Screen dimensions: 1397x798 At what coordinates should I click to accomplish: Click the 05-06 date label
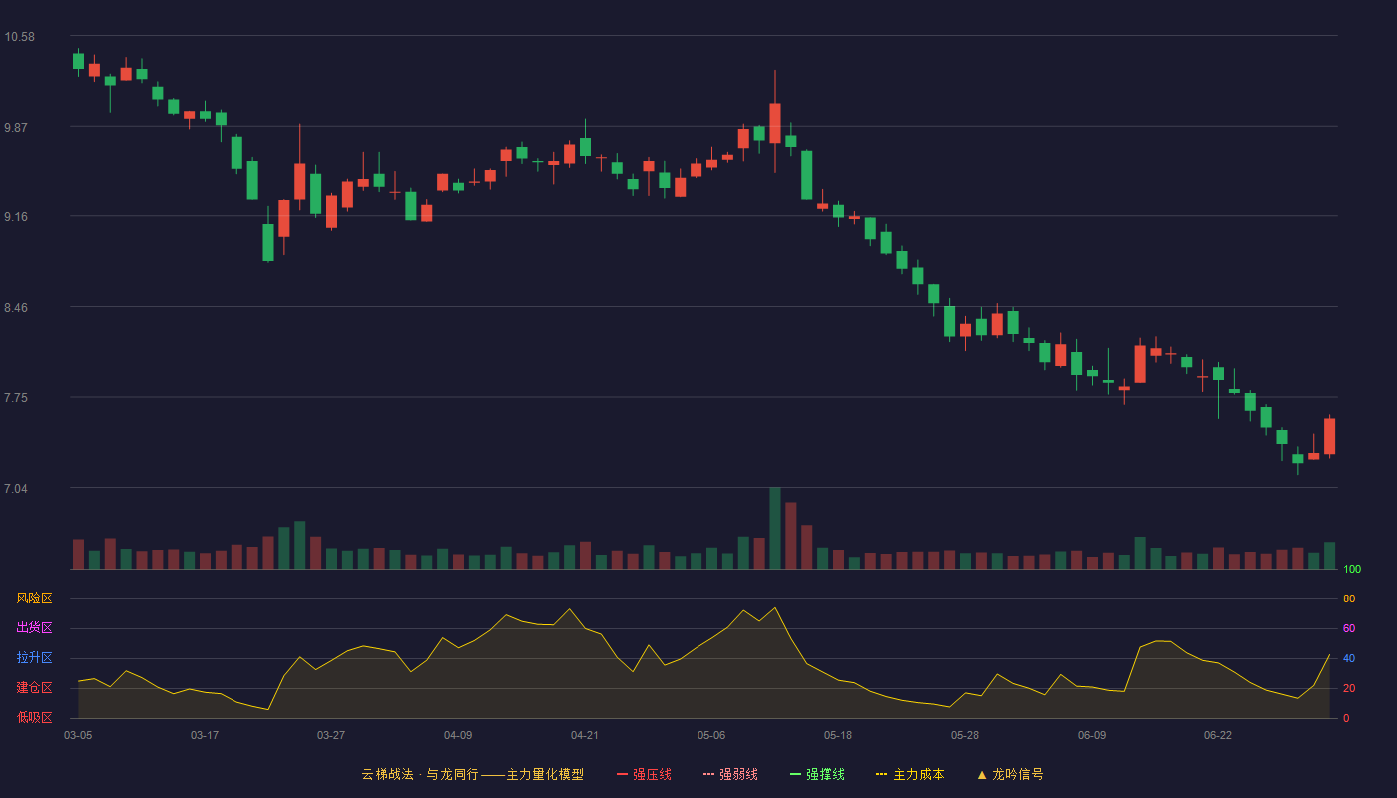pyautogui.click(x=711, y=735)
